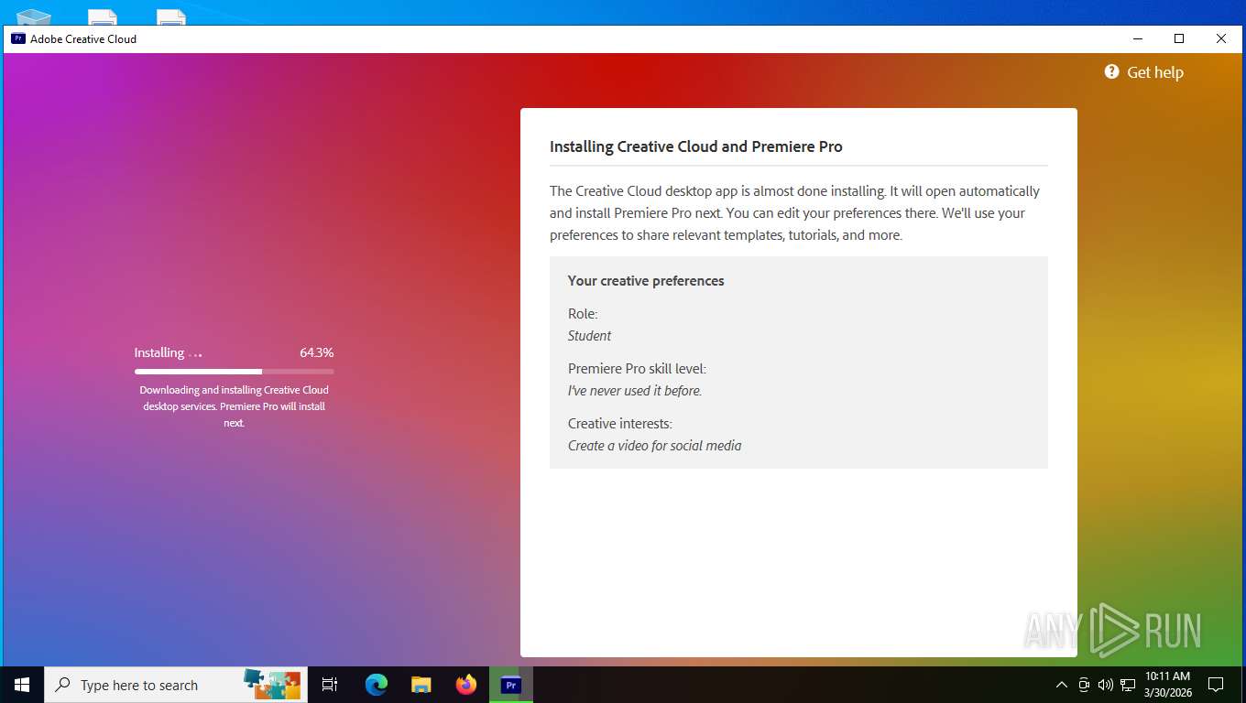Click the Type here to search box
This screenshot has width=1246, height=703.
[174, 685]
